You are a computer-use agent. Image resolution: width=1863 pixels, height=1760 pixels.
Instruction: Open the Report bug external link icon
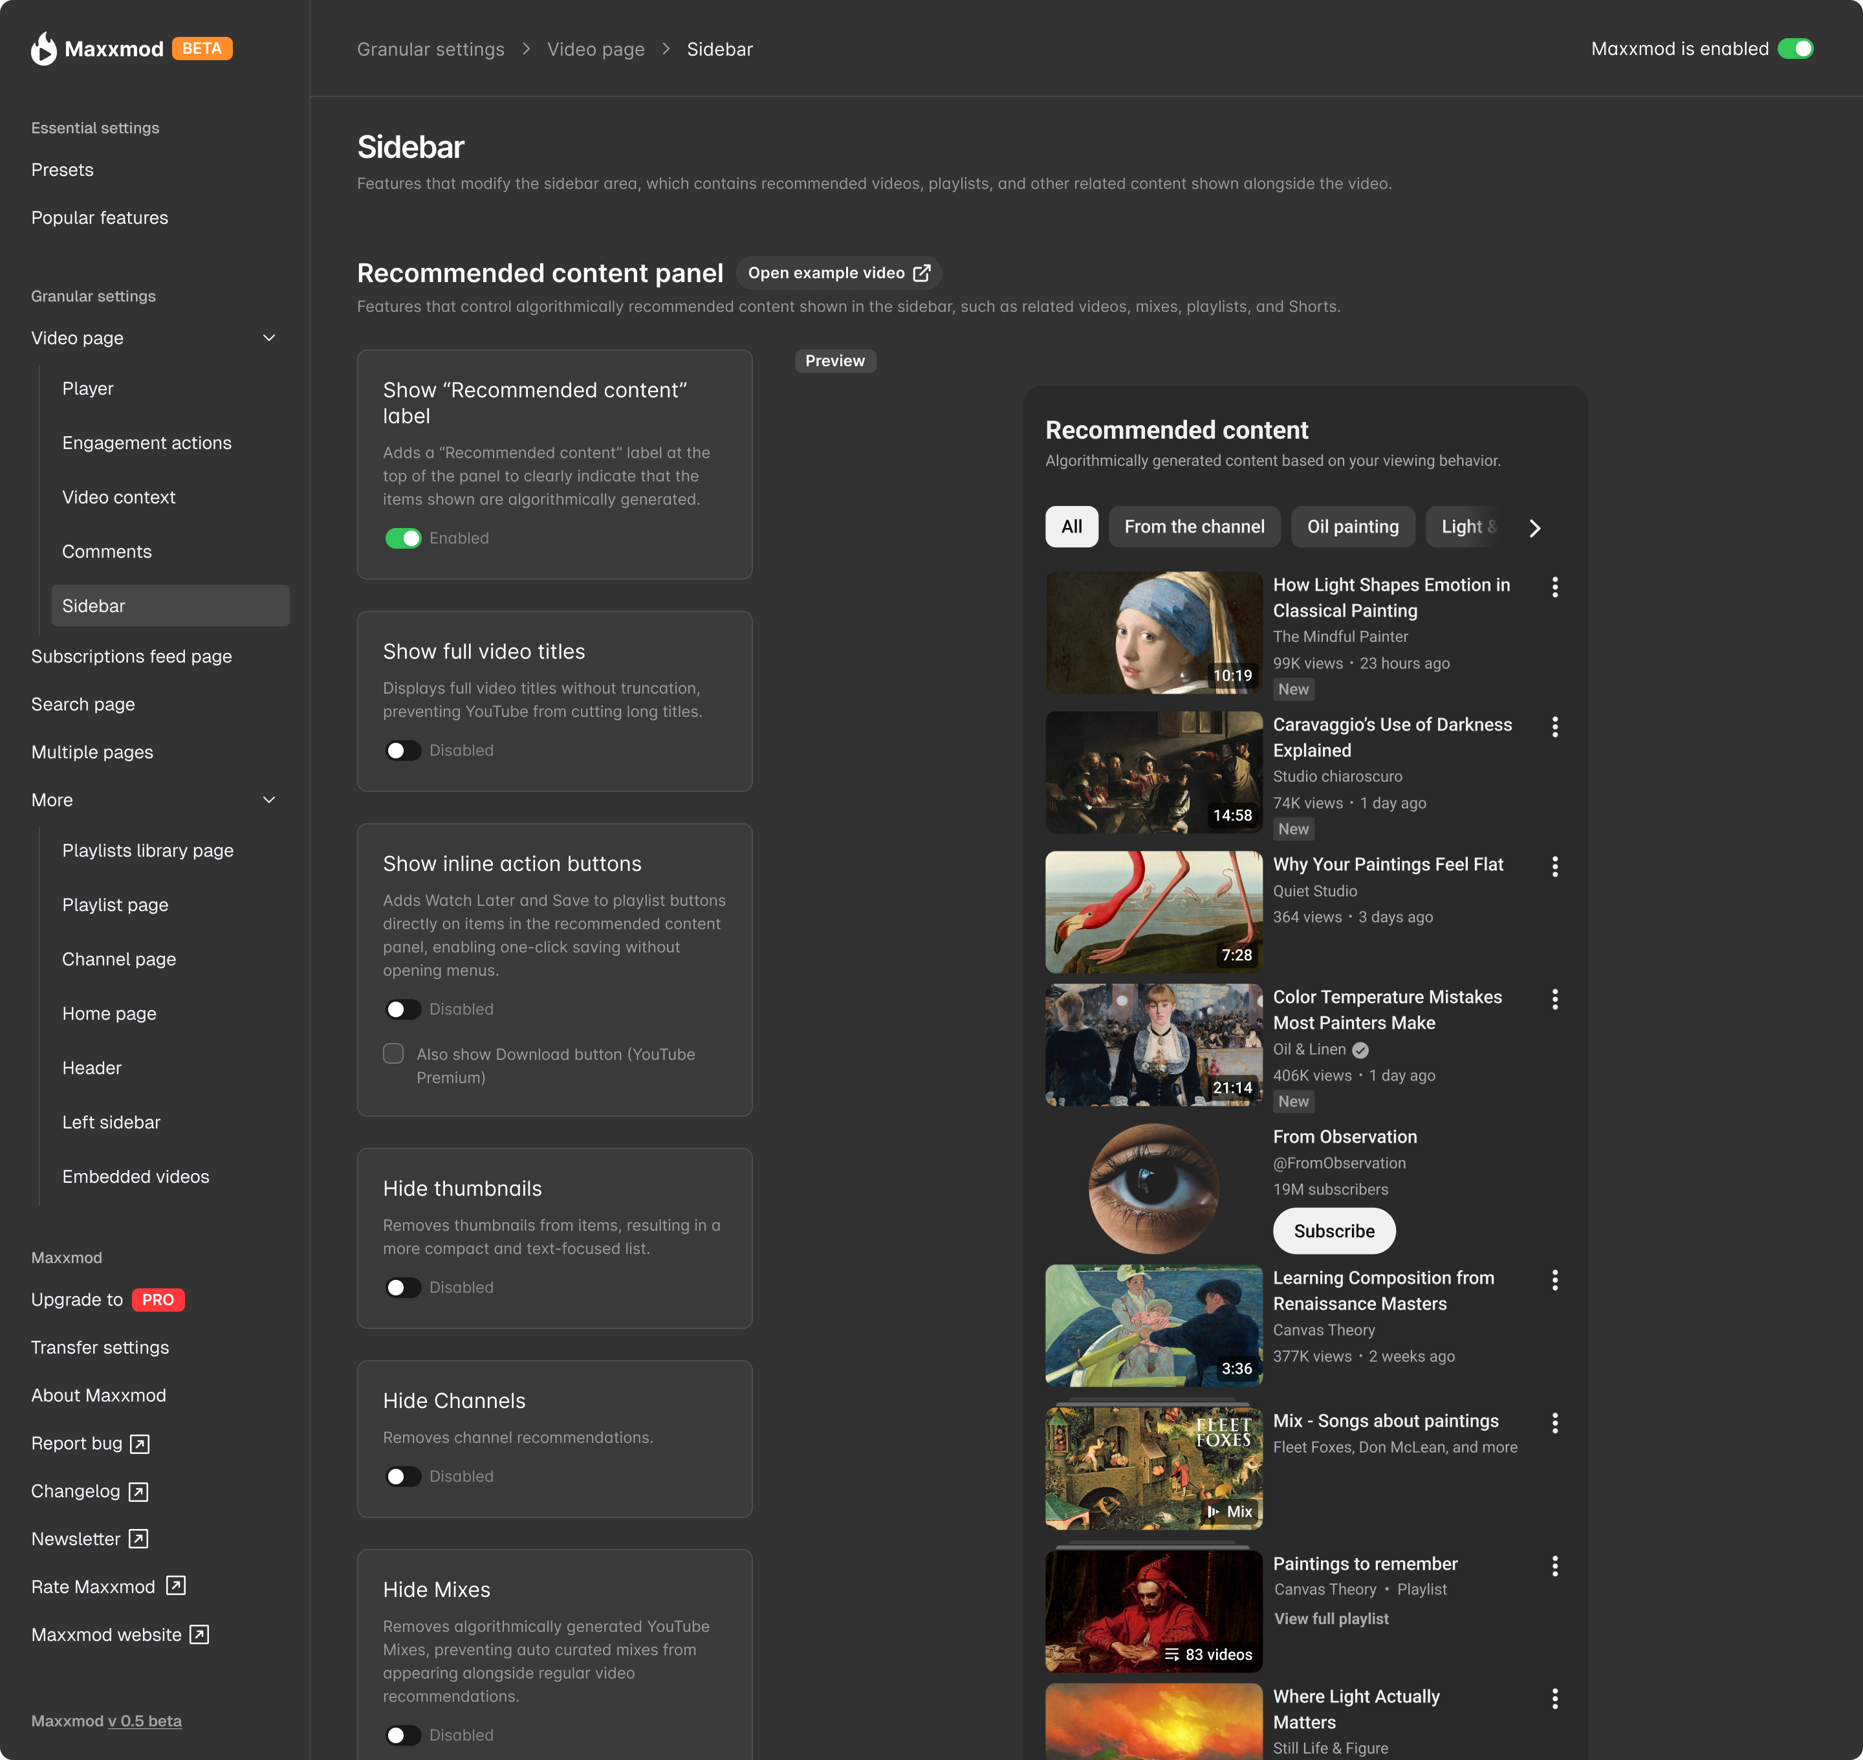pos(140,1444)
